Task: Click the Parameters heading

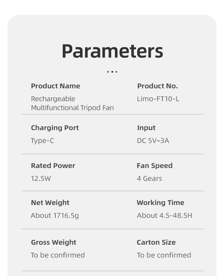Action: [x=112, y=51]
